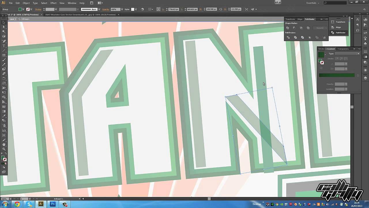Click the Crop pathfinder icon
This screenshot has height=208, width=369.
pyautogui.click(x=310, y=38)
